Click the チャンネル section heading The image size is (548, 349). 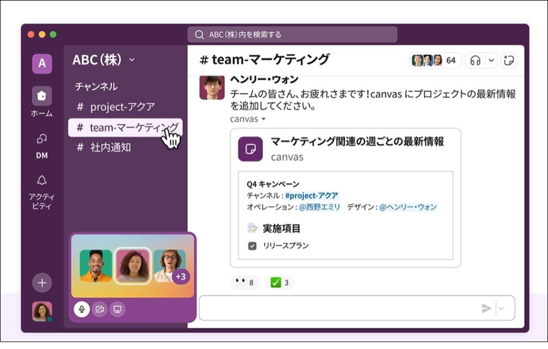click(x=96, y=86)
